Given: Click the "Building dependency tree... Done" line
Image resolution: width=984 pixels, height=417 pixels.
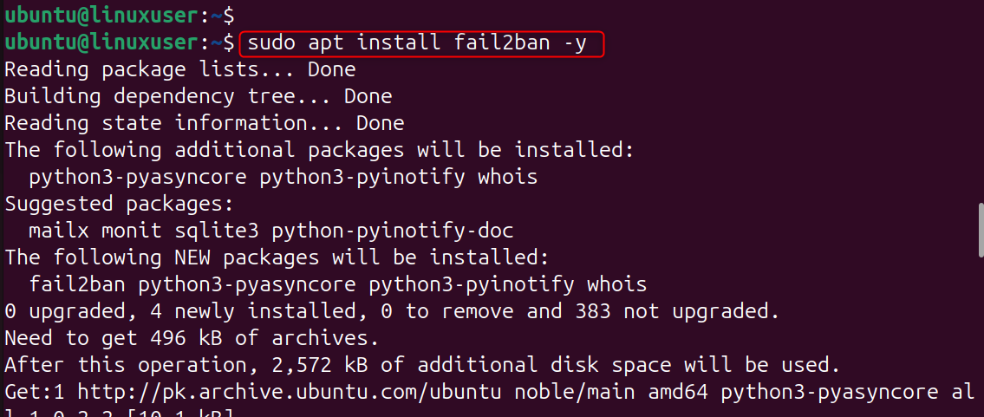Looking at the screenshot, I should pos(198,96).
